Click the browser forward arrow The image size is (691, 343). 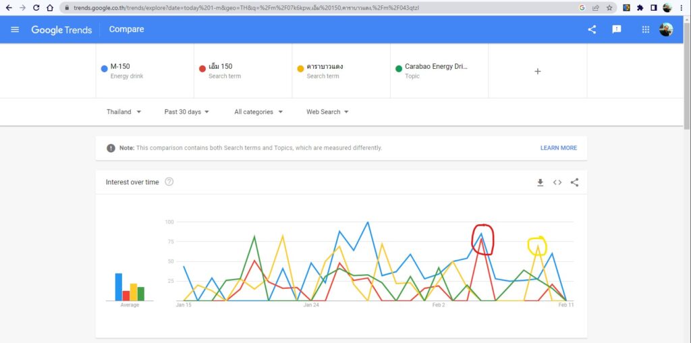[x=22, y=7]
